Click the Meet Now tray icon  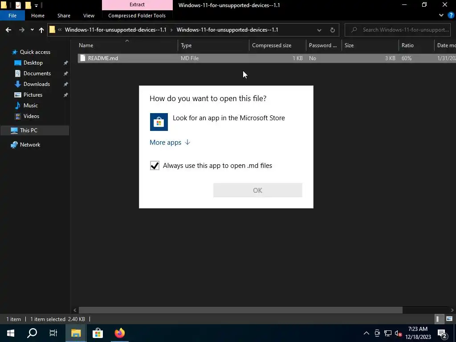[x=377, y=333]
